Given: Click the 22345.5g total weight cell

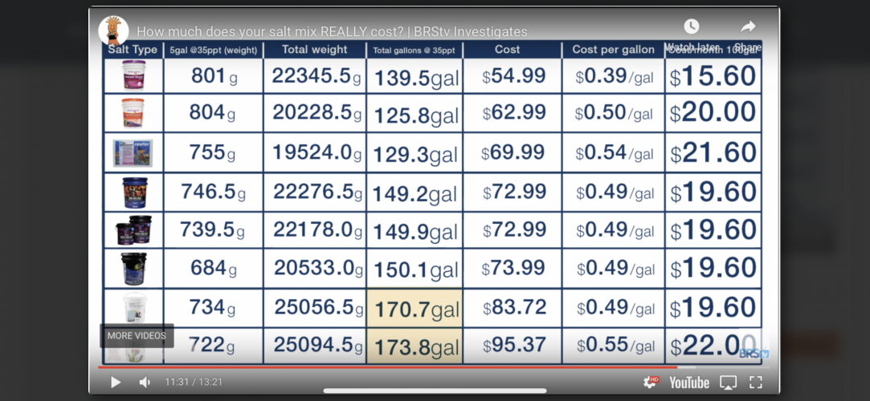Looking at the screenshot, I should 315,76.
